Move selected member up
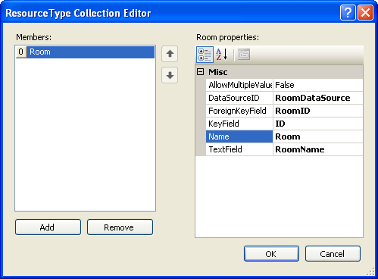This screenshot has width=378, height=279. pos(170,54)
